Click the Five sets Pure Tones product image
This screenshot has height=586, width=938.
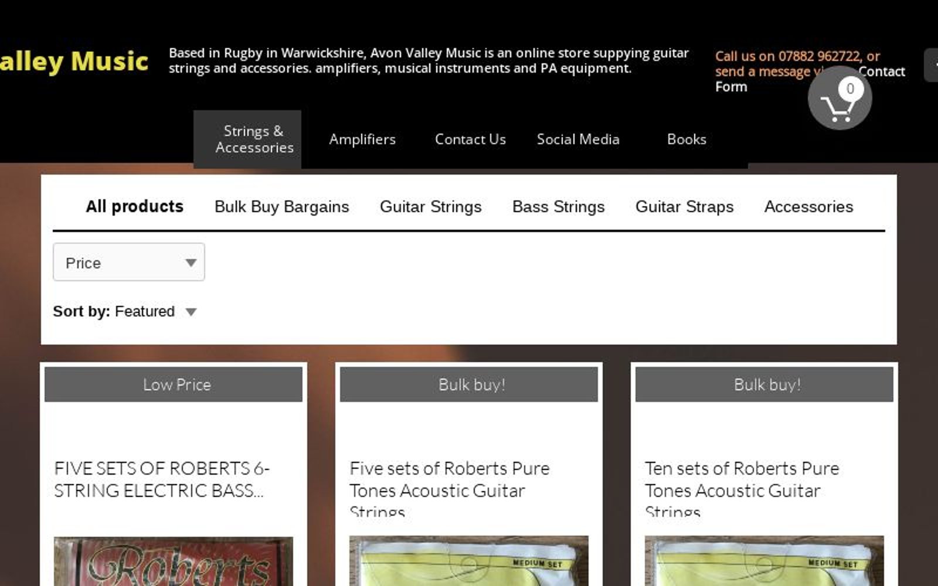(469, 561)
